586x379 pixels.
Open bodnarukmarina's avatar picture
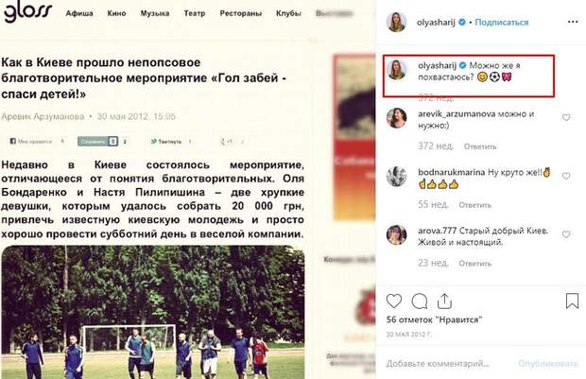tap(396, 176)
